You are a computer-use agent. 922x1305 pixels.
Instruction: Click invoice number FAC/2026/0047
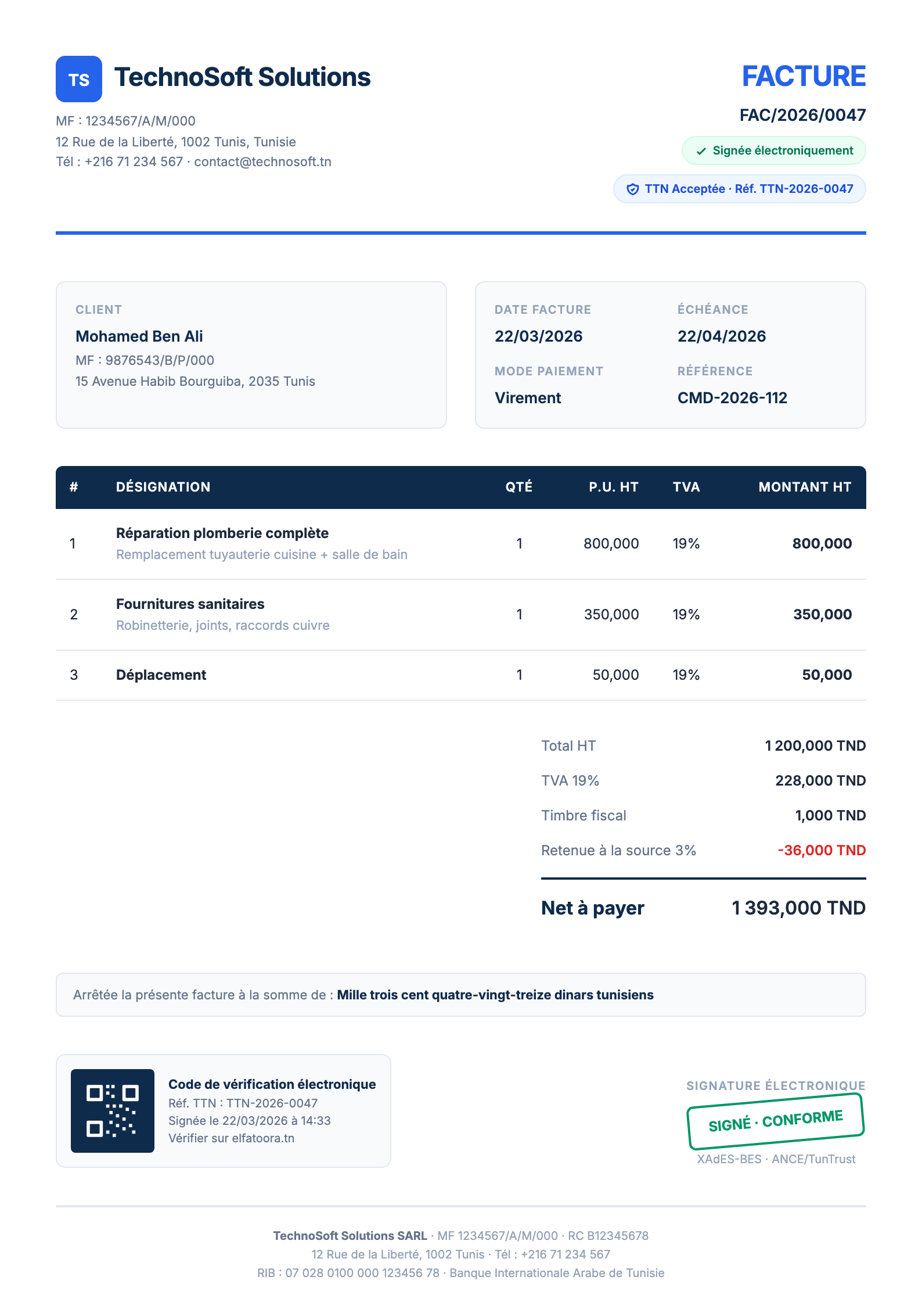click(x=802, y=115)
